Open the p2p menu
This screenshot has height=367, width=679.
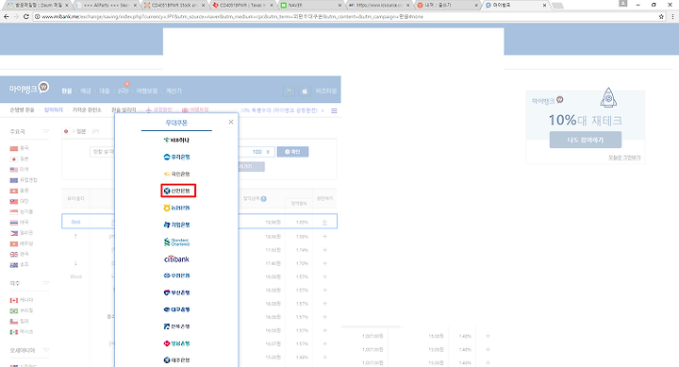coord(124,91)
